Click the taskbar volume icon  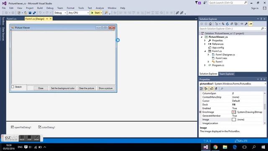click(31, 147)
